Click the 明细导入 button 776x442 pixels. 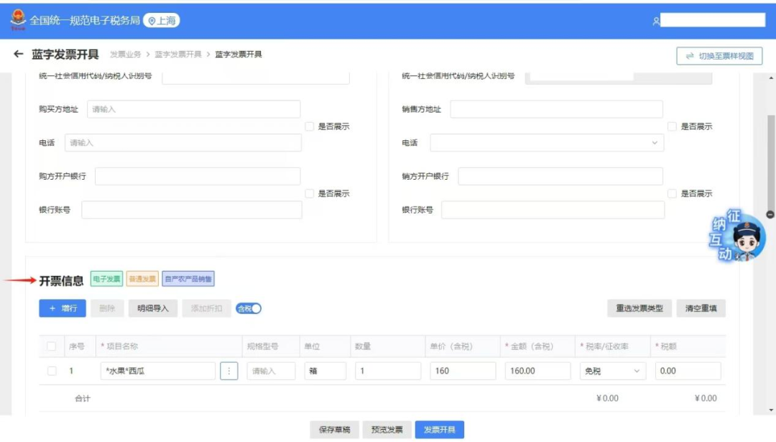[x=153, y=308]
